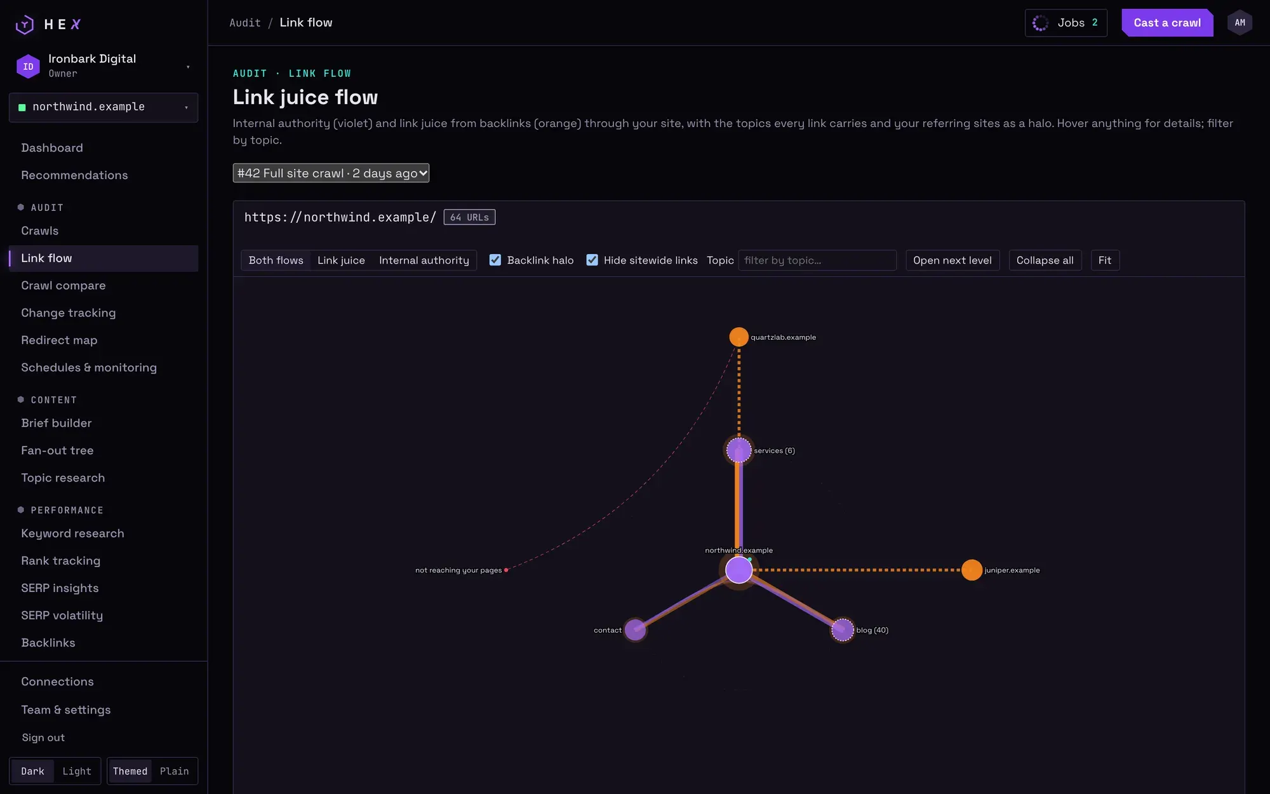Screen dimensions: 1270x794
Task: Click Sign out
Action: pyautogui.click(x=43, y=737)
